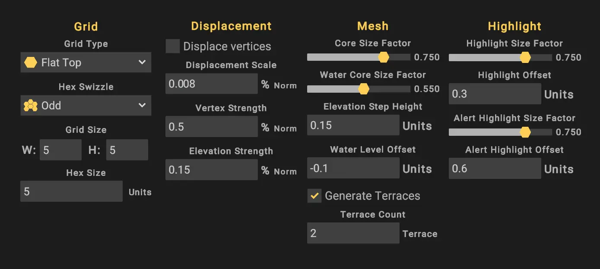This screenshot has width=600, height=269.
Task: Uncheck the Generate Terraces checkbox
Action: point(314,196)
